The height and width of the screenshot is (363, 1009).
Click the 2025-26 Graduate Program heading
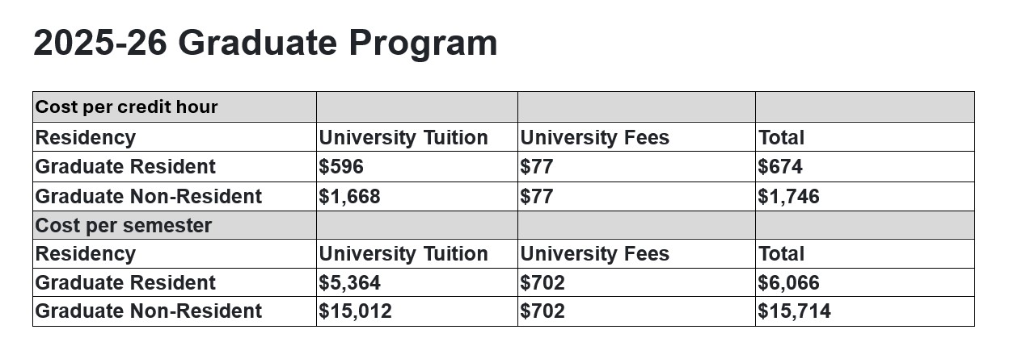click(x=265, y=43)
